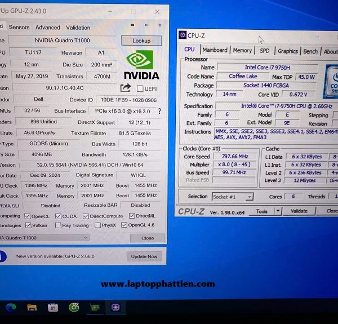Open Microsoft Store from the taskbar
This screenshot has width=338, height=324.
point(53,308)
